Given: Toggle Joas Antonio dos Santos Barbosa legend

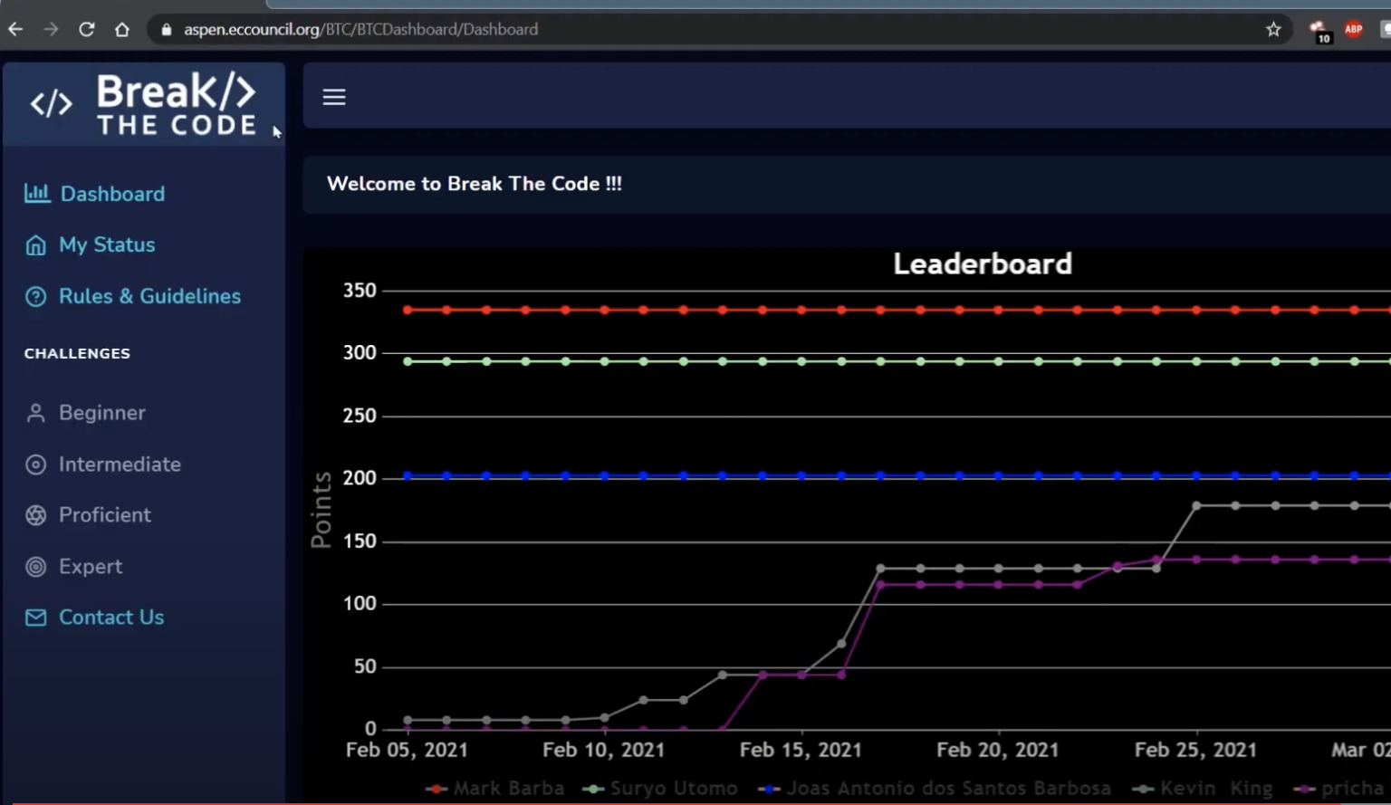Looking at the screenshot, I should coord(946,789).
